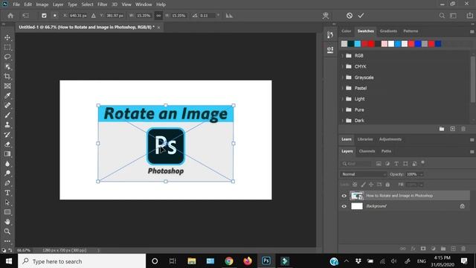Toggle the reference point checkbox in options bar
This screenshot has height=268, width=476.
pos(44,16)
